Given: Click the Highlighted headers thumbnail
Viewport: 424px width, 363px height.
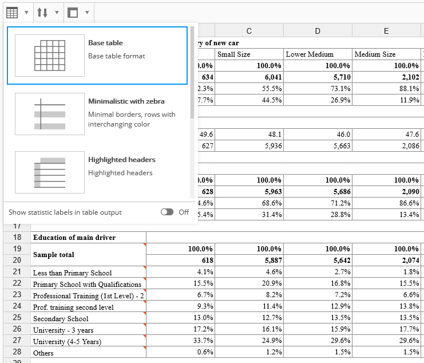Looking at the screenshot, I should click(x=50, y=172).
